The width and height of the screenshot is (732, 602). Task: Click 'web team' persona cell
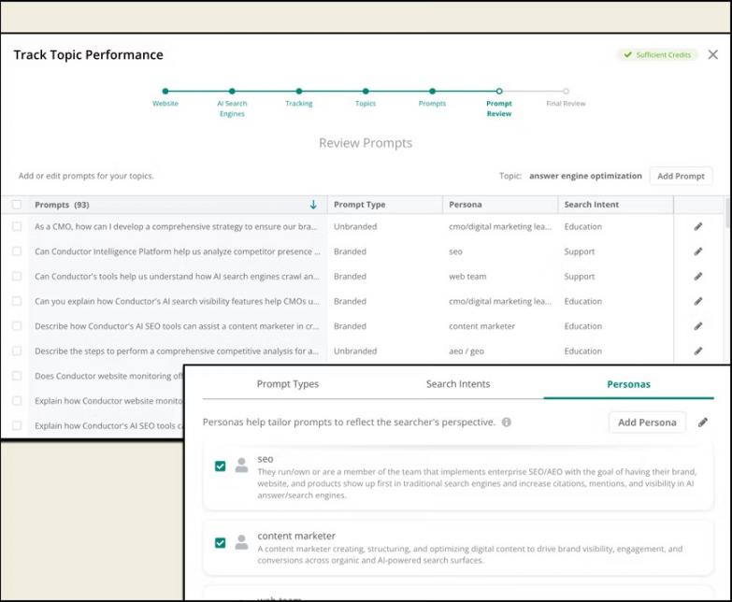(x=467, y=277)
